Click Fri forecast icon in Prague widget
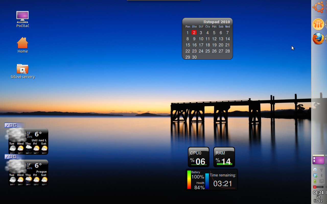327x204 pixels. pos(36,180)
